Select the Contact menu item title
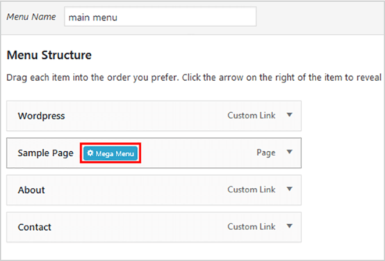This screenshot has height=261, width=385. coord(35,227)
